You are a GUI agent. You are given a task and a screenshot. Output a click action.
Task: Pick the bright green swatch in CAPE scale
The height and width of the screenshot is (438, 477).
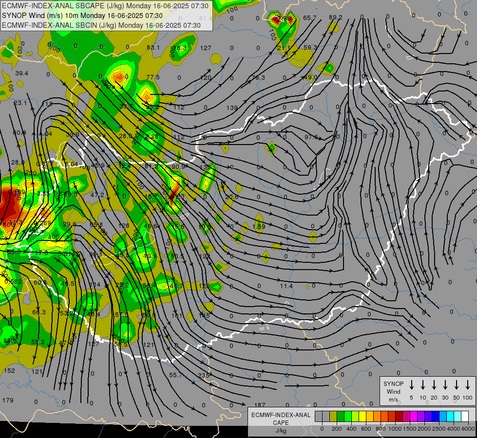point(348,416)
